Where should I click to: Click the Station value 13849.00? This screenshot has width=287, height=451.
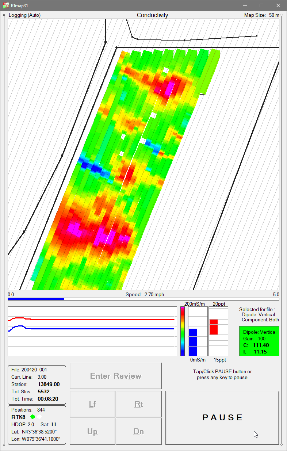pos(49,384)
